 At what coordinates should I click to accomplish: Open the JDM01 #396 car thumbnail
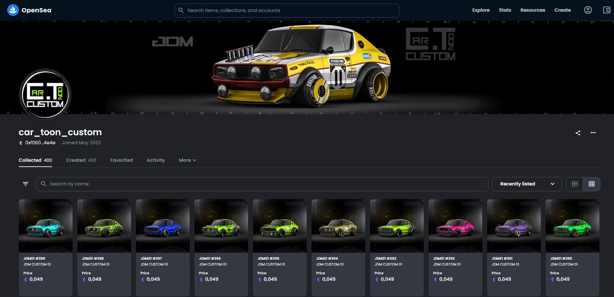tap(221, 226)
